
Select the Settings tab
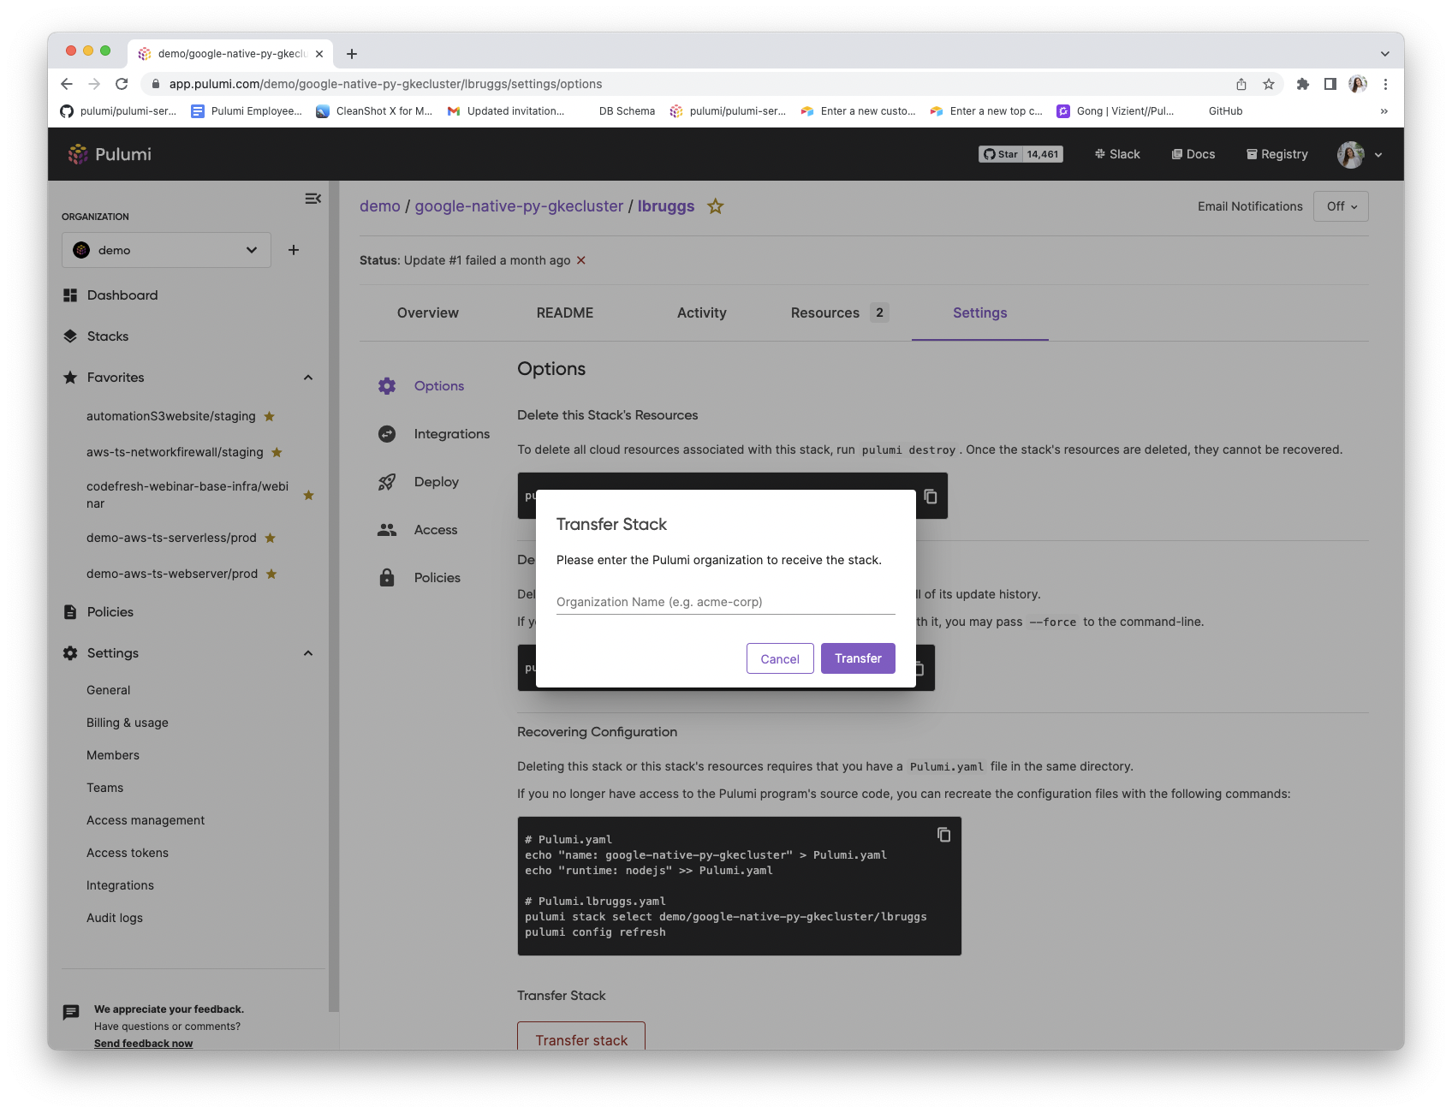[980, 313]
